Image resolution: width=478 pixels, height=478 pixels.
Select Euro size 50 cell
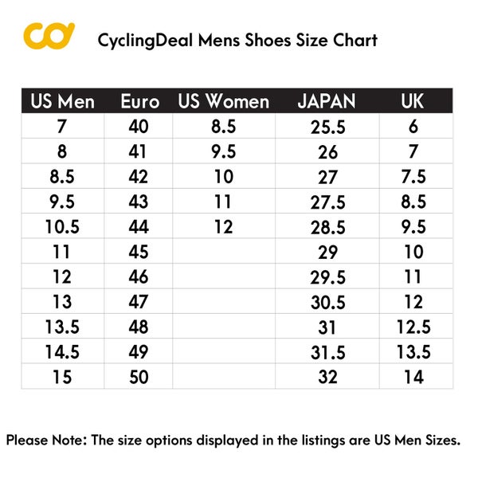point(139,378)
